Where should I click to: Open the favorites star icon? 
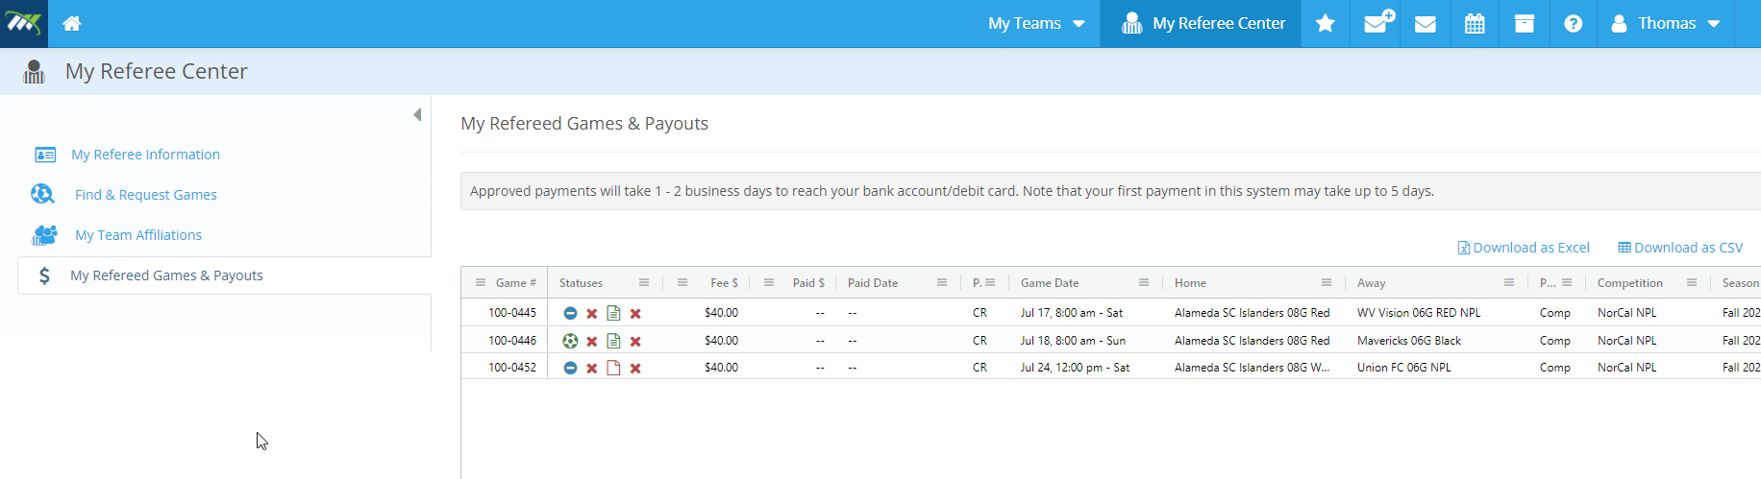1326,23
